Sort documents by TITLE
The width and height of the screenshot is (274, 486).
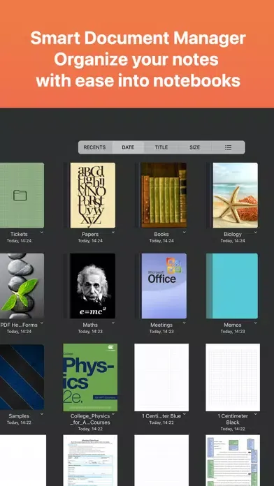[x=161, y=147]
